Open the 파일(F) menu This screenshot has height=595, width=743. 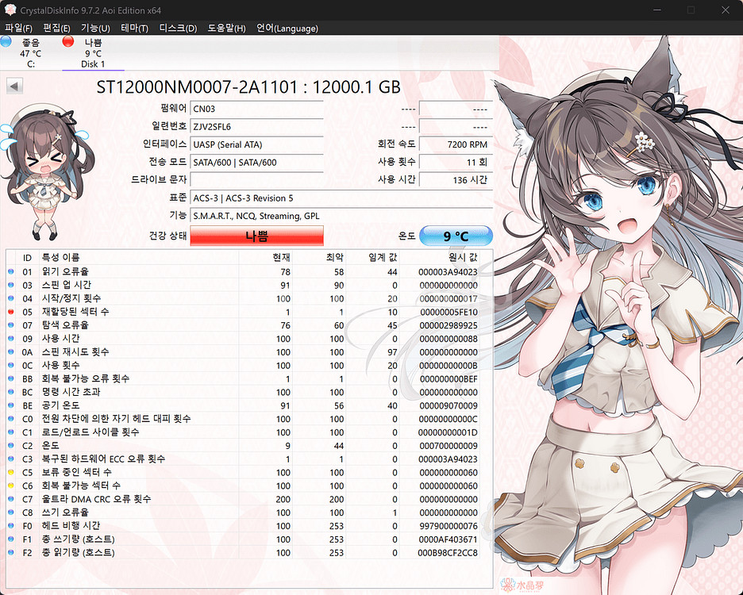point(18,29)
